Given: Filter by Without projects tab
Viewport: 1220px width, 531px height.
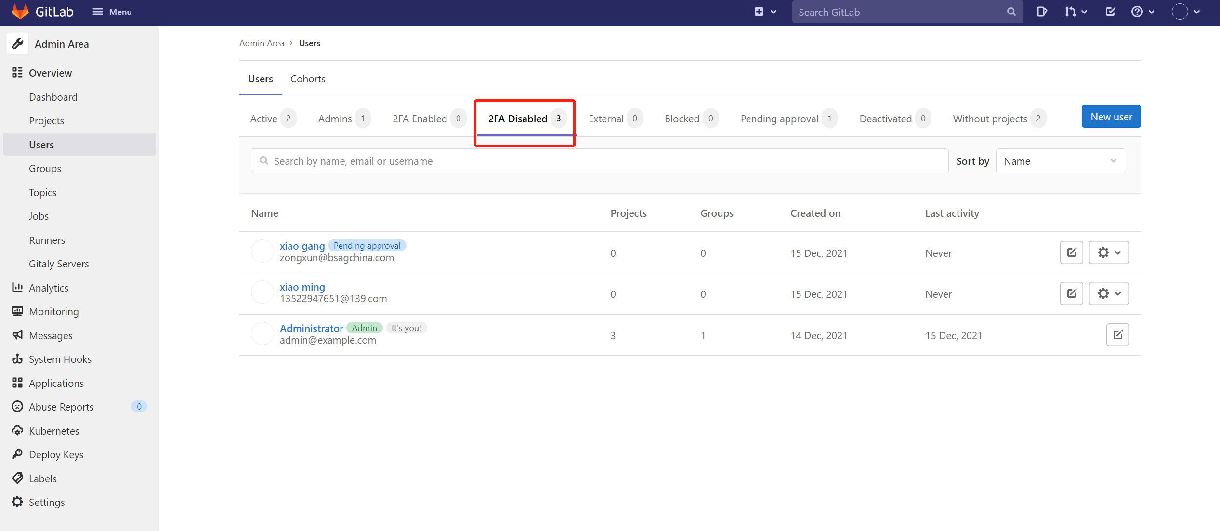Looking at the screenshot, I should (x=999, y=119).
